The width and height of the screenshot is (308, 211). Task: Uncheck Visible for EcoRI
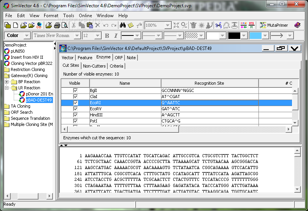point(75,103)
